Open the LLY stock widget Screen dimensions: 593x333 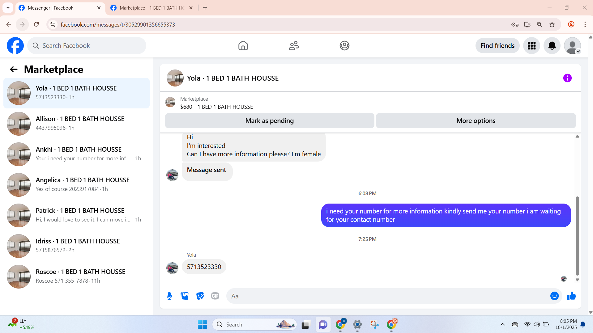coord(21,324)
